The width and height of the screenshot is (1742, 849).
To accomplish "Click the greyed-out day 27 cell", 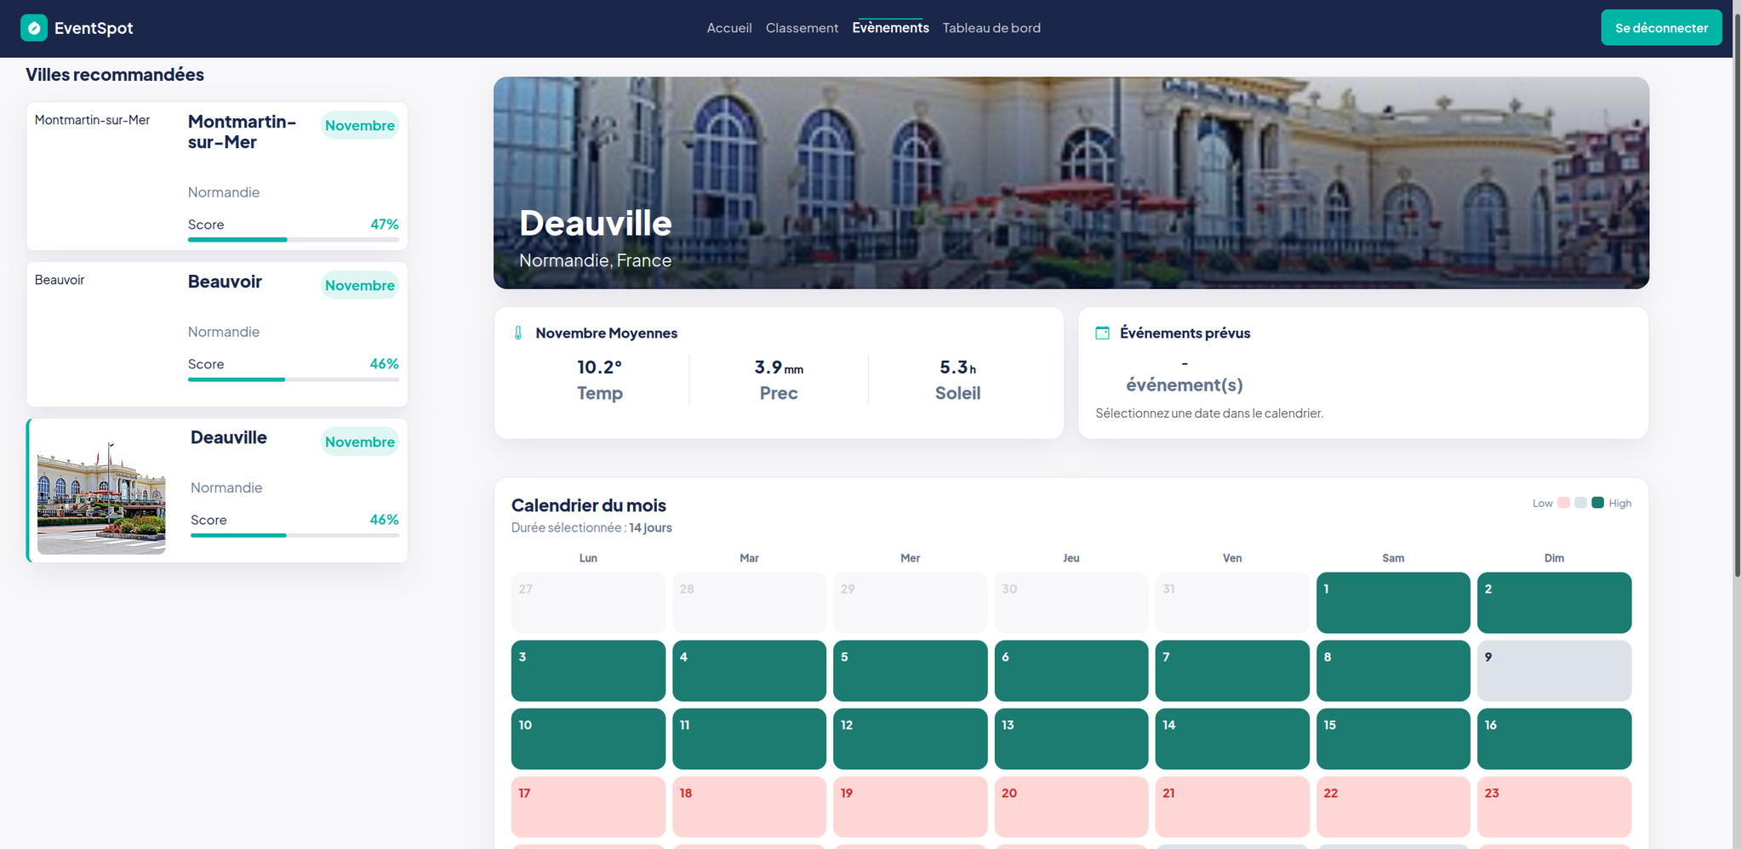I will 588,602.
